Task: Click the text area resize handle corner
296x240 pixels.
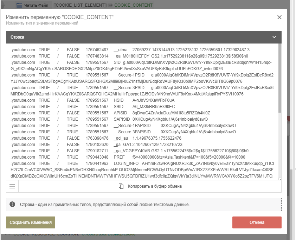Action: (x=280, y=179)
